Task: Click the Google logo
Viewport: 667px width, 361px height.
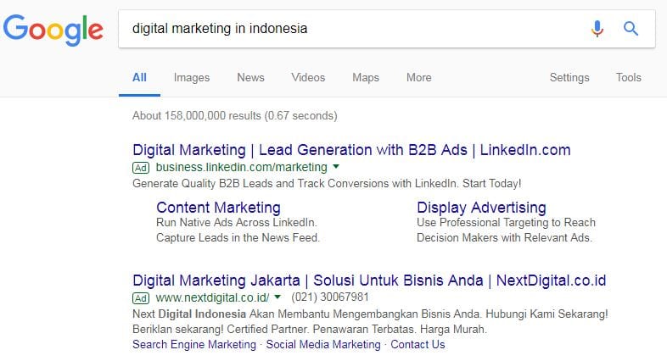Action: tap(53, 30)
